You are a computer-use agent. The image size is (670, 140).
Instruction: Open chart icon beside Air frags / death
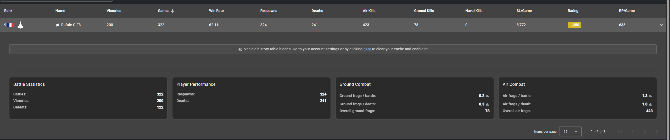651,104
